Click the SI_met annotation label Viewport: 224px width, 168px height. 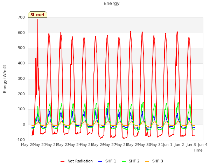[37, 15]
